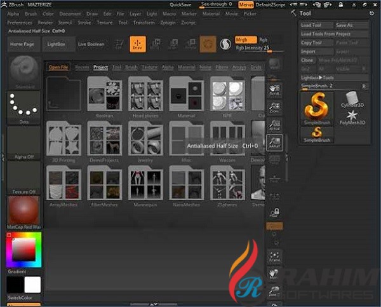Click the Actual size icon
This screenshot has width=381, height=307.
coord(274,125)
